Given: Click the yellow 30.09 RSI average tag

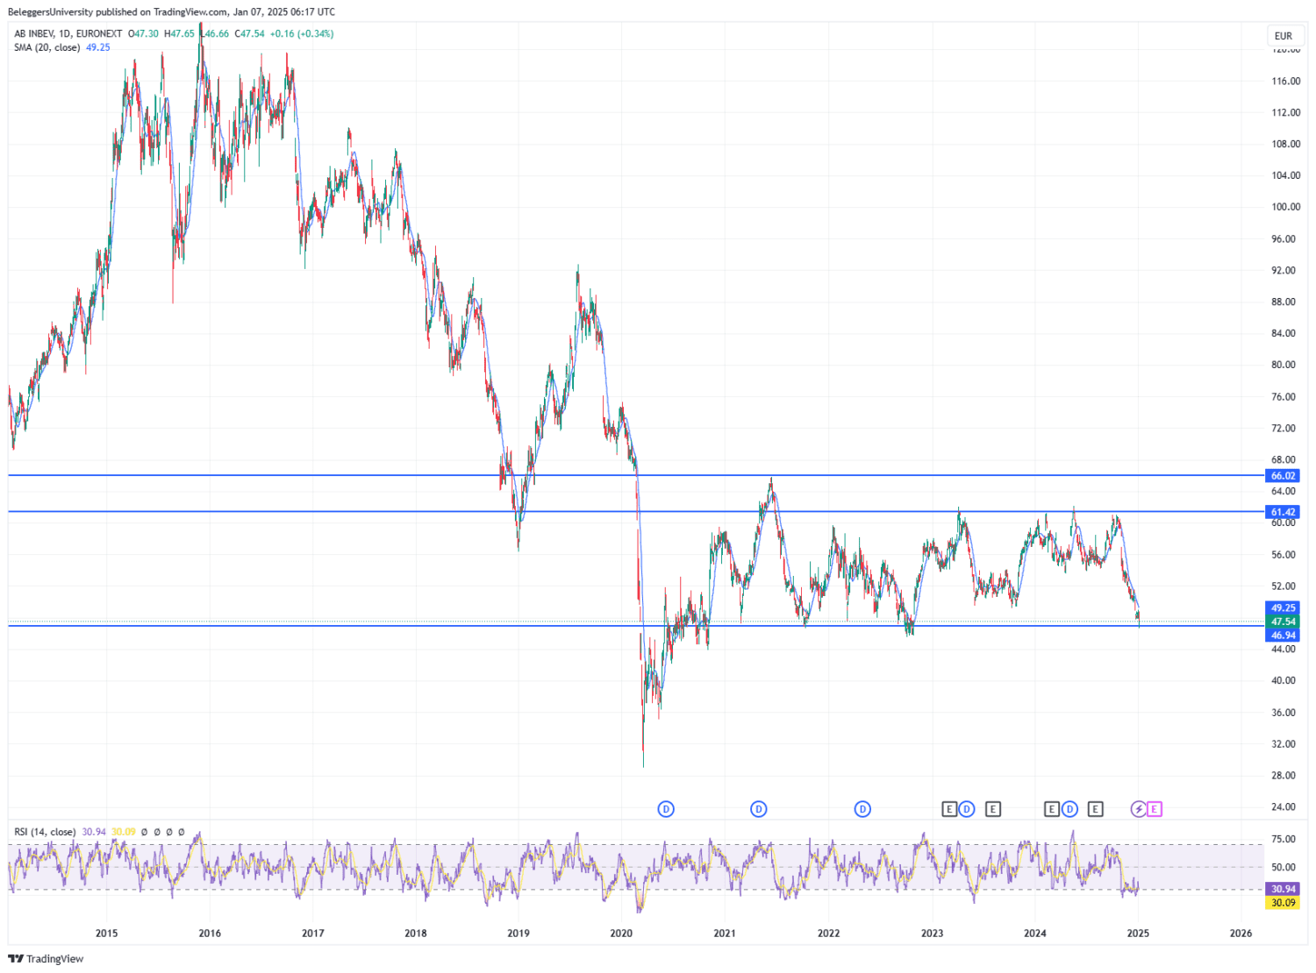Looking at the screenshot, I should 1283,903.
